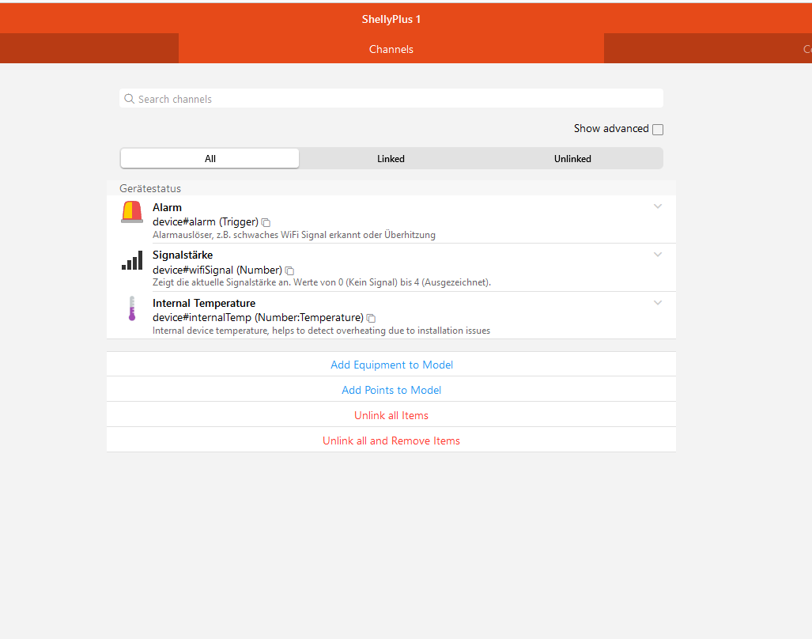This screenshot has height=639, width=812.
Task: Expand the Internal Temperature channel row
Action: click(658, 303)
